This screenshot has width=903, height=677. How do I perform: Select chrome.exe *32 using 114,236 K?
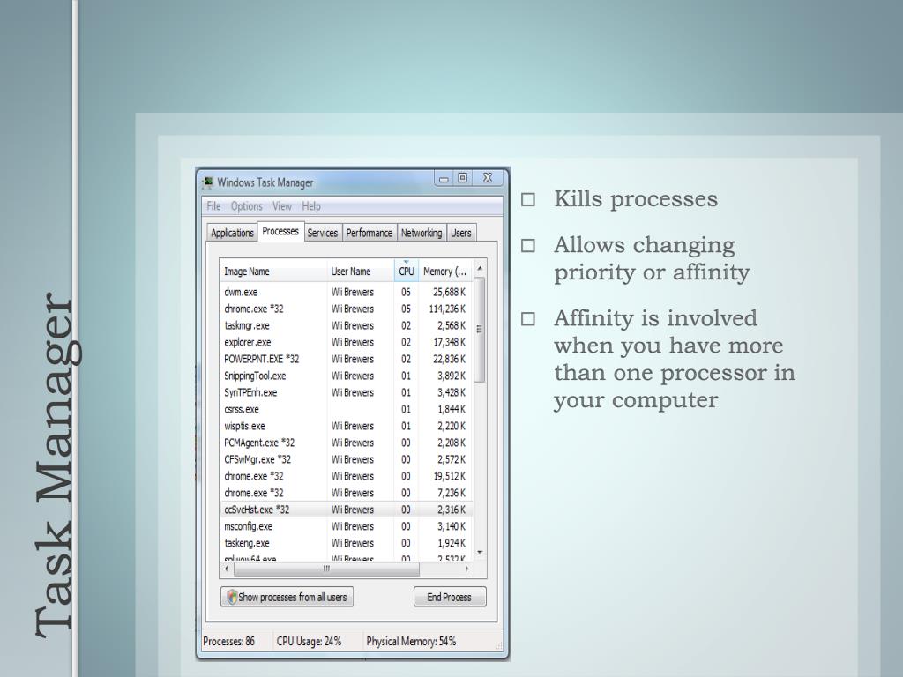pos(346,309)
